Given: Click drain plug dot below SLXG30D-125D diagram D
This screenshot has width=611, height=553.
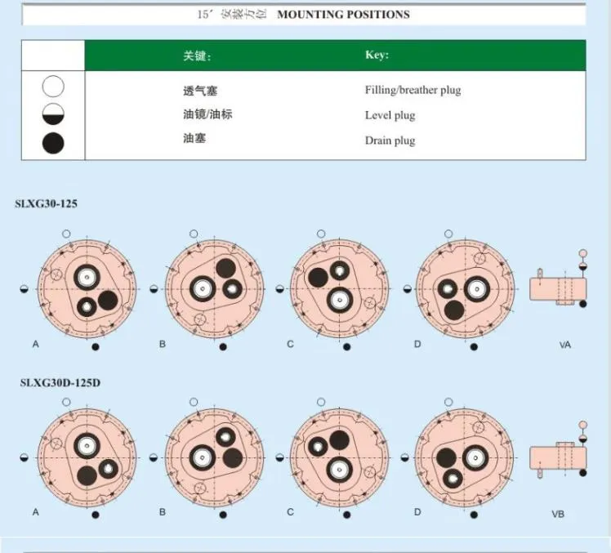Looking at the screenshot, I should (x=474, y=515).
